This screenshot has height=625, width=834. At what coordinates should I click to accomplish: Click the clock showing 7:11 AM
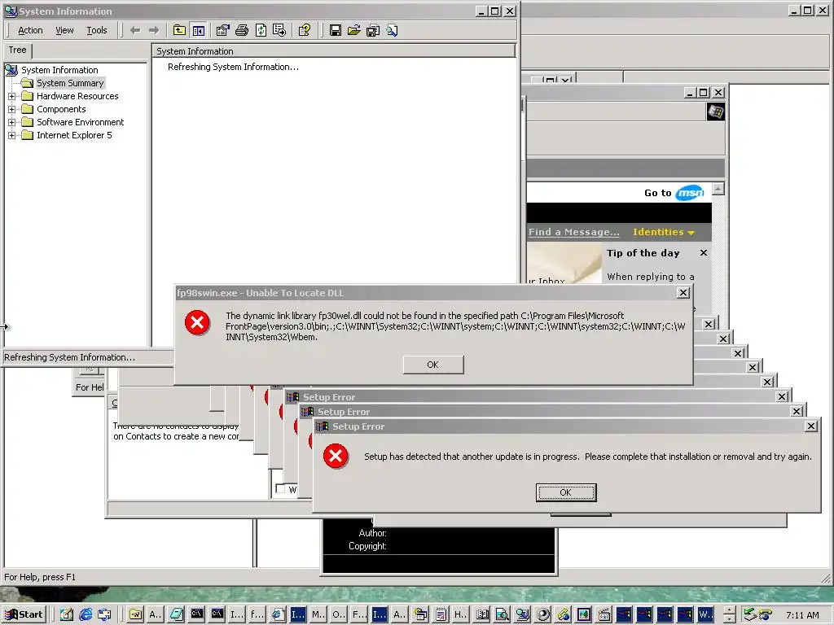click(802, 615)
